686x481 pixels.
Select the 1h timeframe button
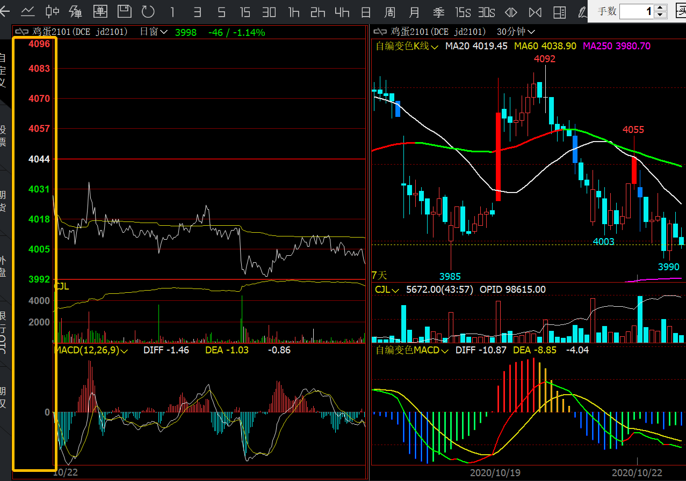294,11
